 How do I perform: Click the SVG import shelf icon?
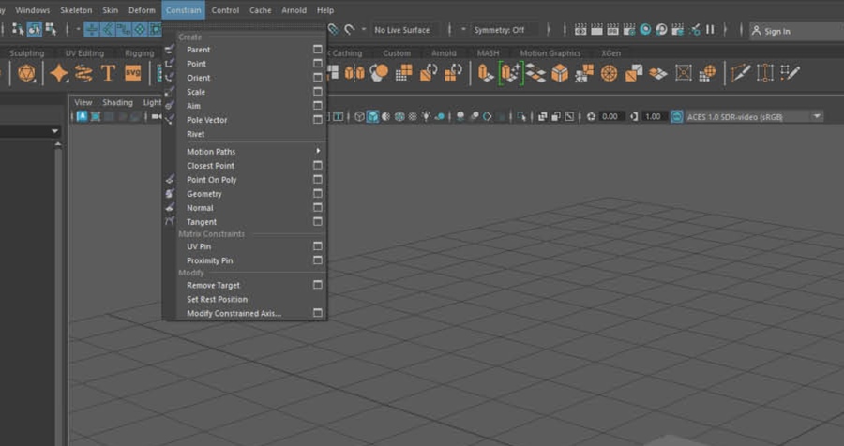[132, 73]
